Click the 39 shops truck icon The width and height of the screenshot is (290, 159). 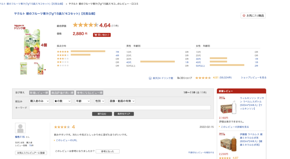coord(178,78)
